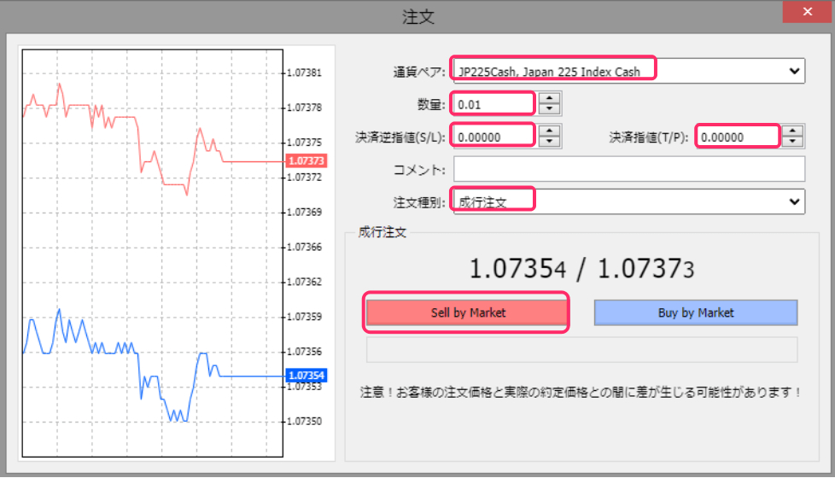Select the 決済指値(T/P) input field

click(737, 136)
